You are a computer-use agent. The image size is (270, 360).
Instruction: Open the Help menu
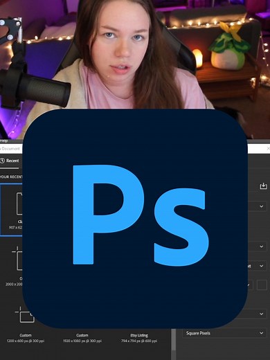coord(4,141)
